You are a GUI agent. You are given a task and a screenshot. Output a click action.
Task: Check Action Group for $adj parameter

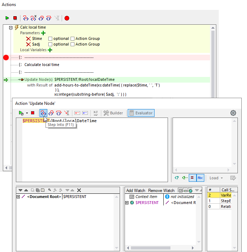pyautogui.click(x=72, y=44)
